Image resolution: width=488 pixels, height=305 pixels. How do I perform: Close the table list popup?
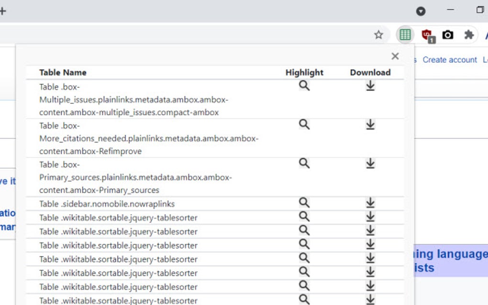(395, 56)
